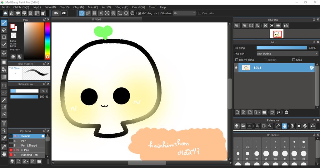This screenshot has height=168, width=320.
Task: Select the G Pen brush
Action: pyautogui.click(x=27, y=150)
